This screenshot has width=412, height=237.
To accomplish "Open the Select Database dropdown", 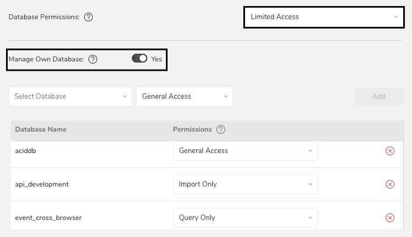I will (x=70, y=97).
